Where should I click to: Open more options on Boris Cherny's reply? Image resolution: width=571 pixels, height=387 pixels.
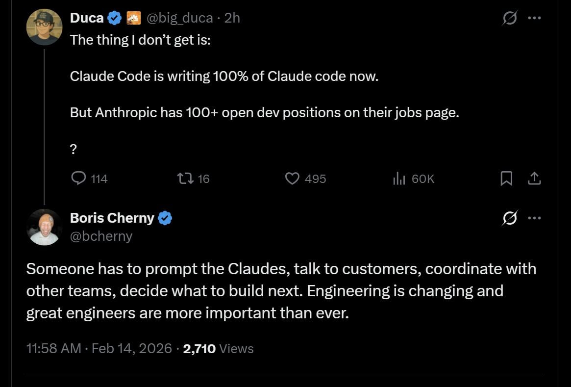535,218
